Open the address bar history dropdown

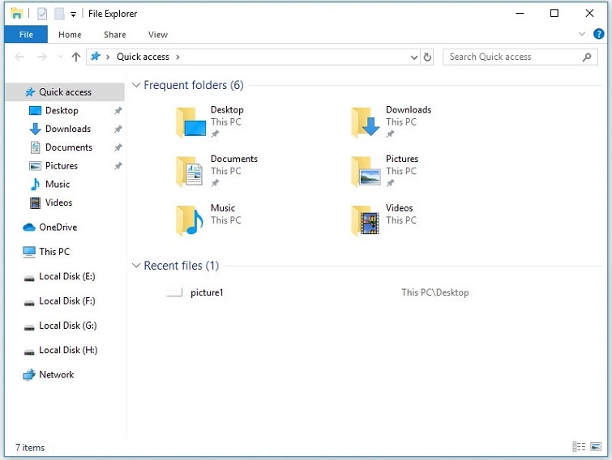414,57
